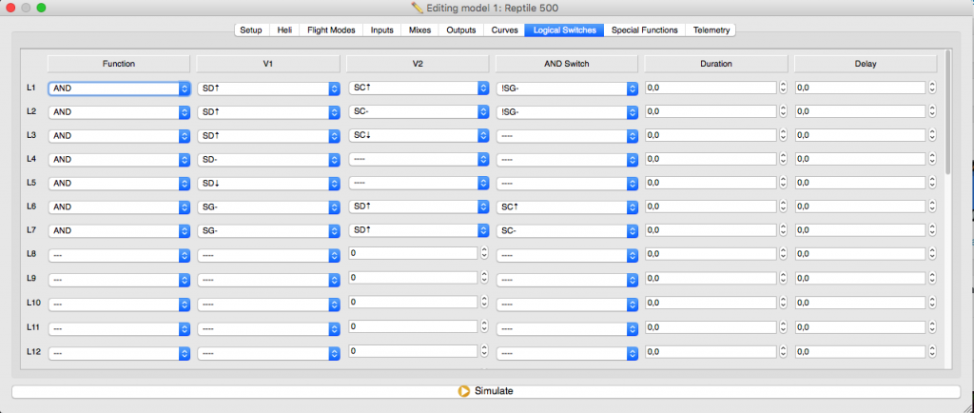Click the V1 column header
974x413 pixels.
point(268,64)
